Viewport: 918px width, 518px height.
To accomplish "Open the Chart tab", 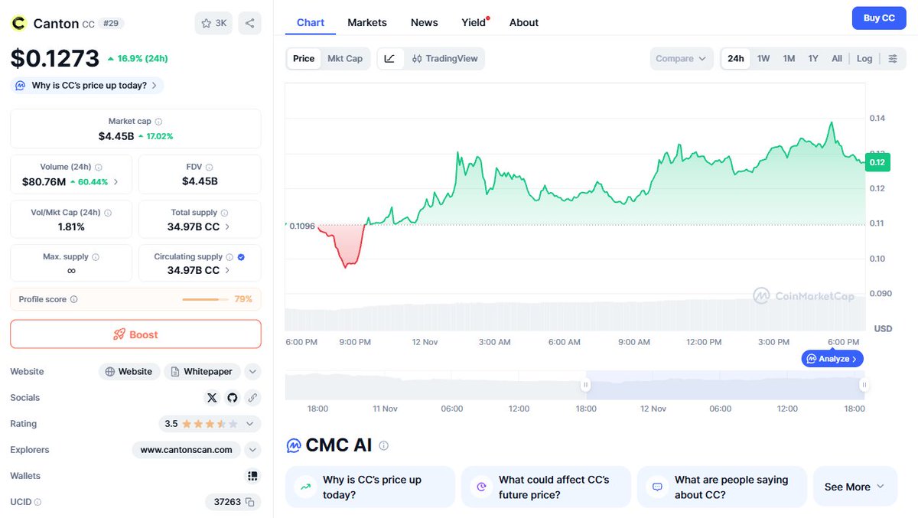I will tap(311, 22).
